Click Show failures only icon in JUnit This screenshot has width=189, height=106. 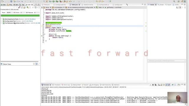pyautogui.click(x=19, y=7)
